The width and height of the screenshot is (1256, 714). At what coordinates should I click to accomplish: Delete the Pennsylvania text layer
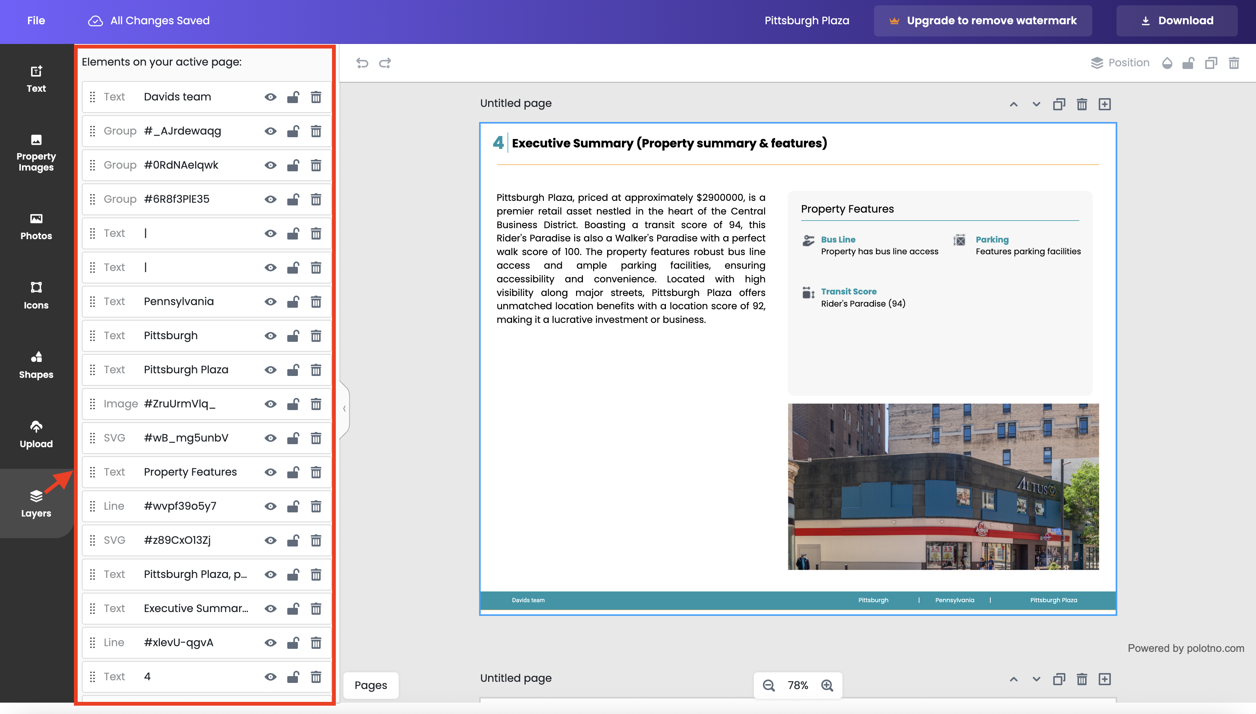click(x=316, y=302)
